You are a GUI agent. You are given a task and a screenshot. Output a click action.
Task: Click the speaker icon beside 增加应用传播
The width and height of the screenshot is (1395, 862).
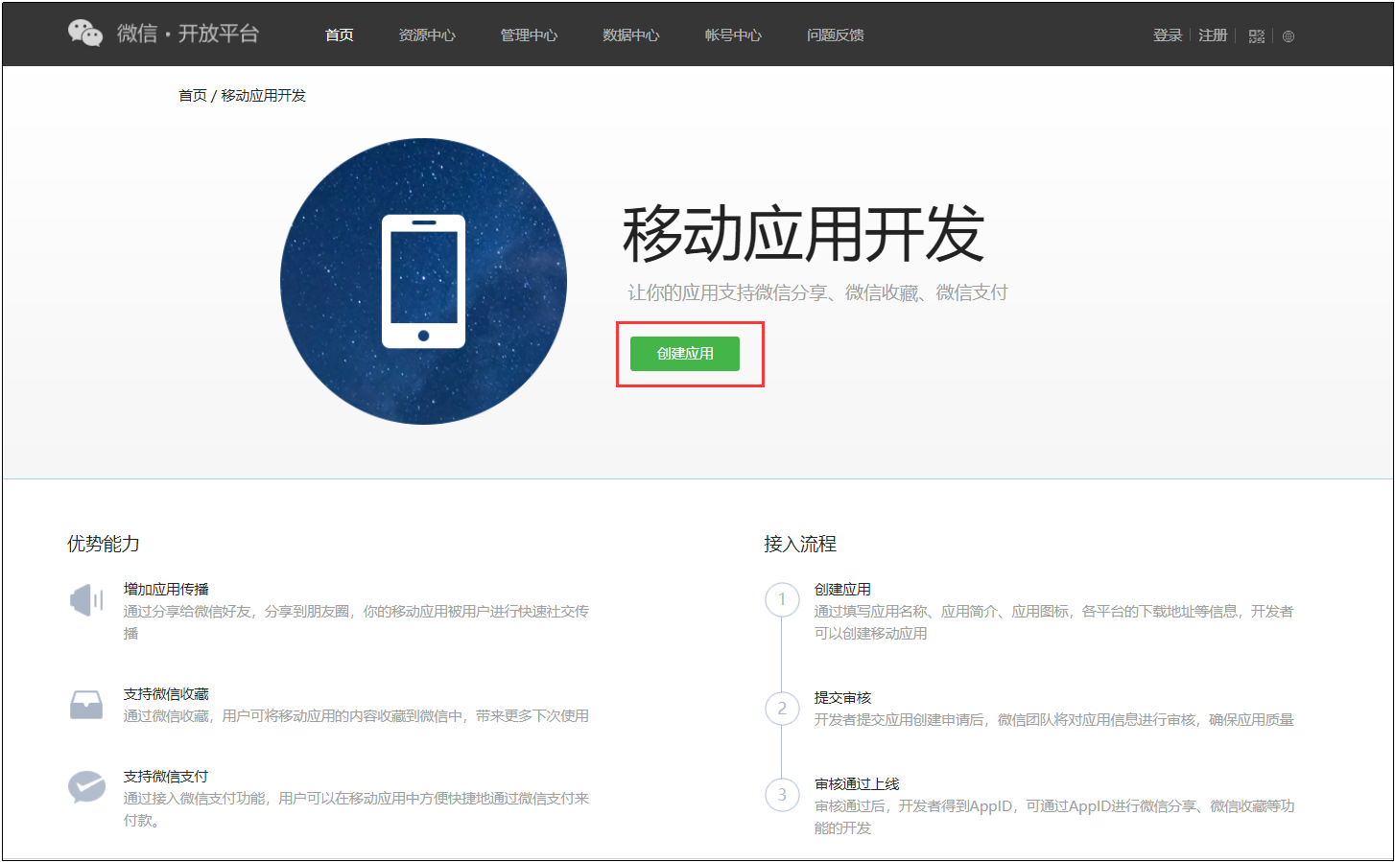coord(86,600)
